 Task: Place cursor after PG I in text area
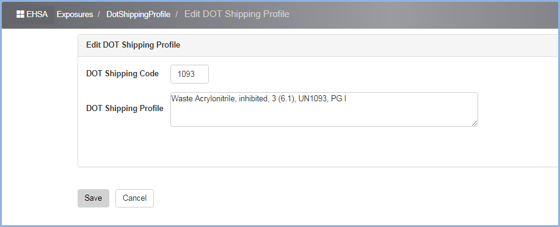pyautogui.click(x=347, y=99)
